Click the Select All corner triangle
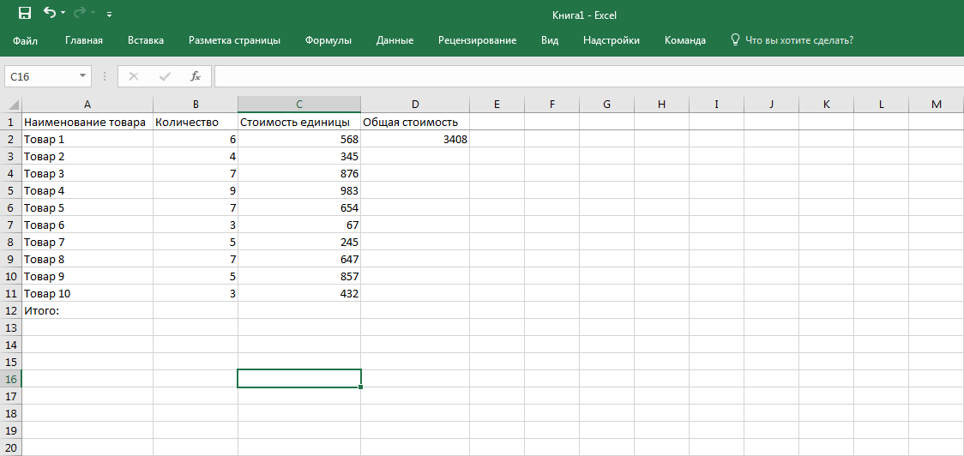Image resolution: width=964 pixels, height=456 pixels. [11, 105]
